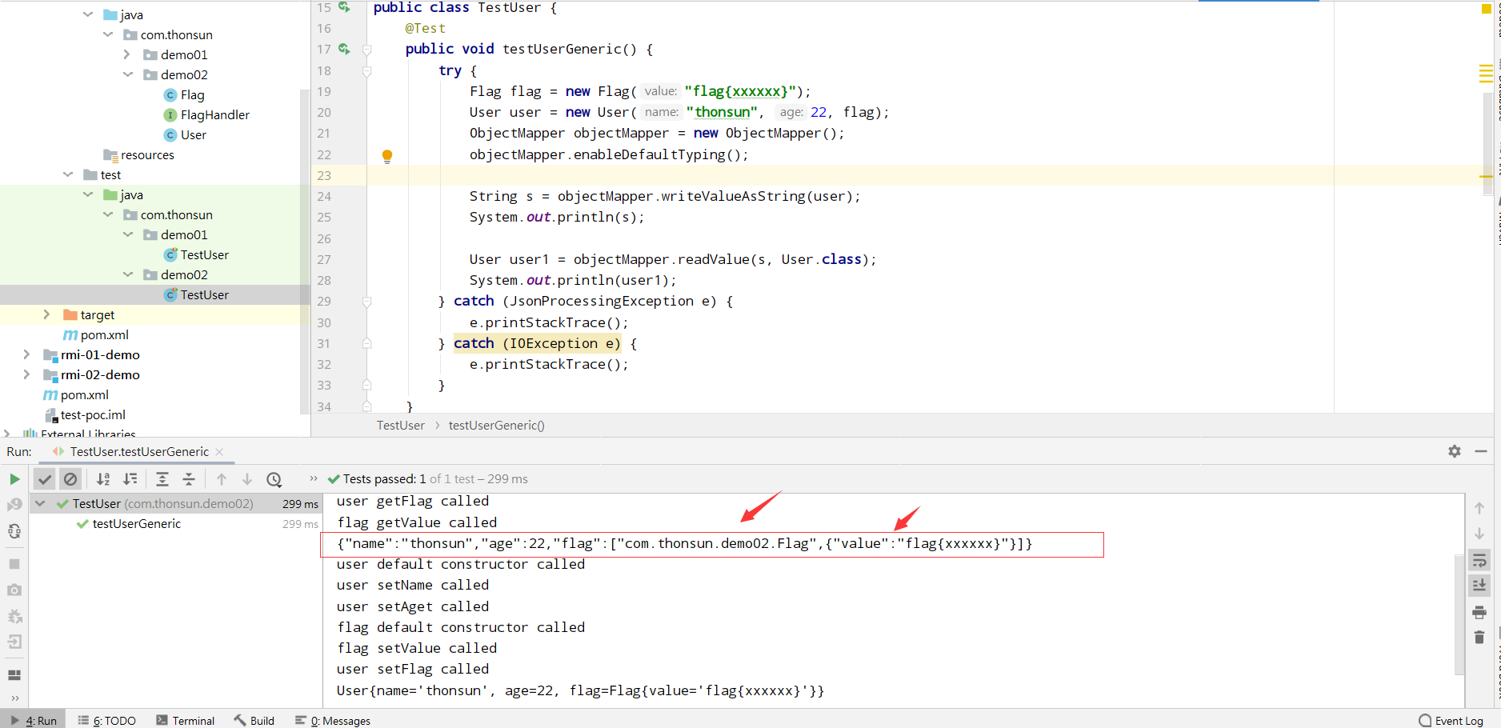Sort test results alphabetically
The height and width of the screenshot is (728, 1501).
103,479
